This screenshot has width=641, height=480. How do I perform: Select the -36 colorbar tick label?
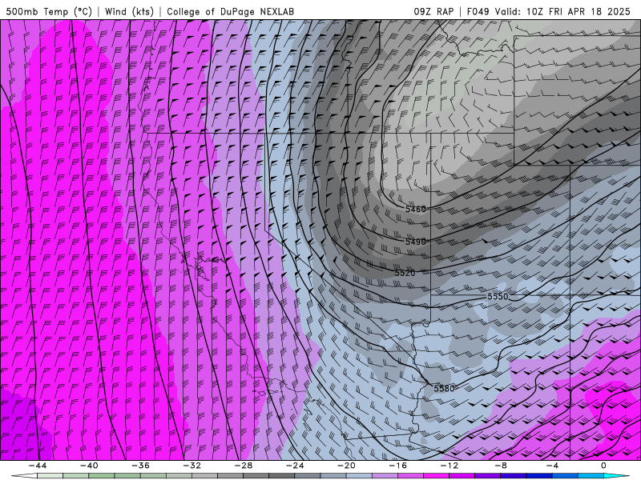[140, 466]
